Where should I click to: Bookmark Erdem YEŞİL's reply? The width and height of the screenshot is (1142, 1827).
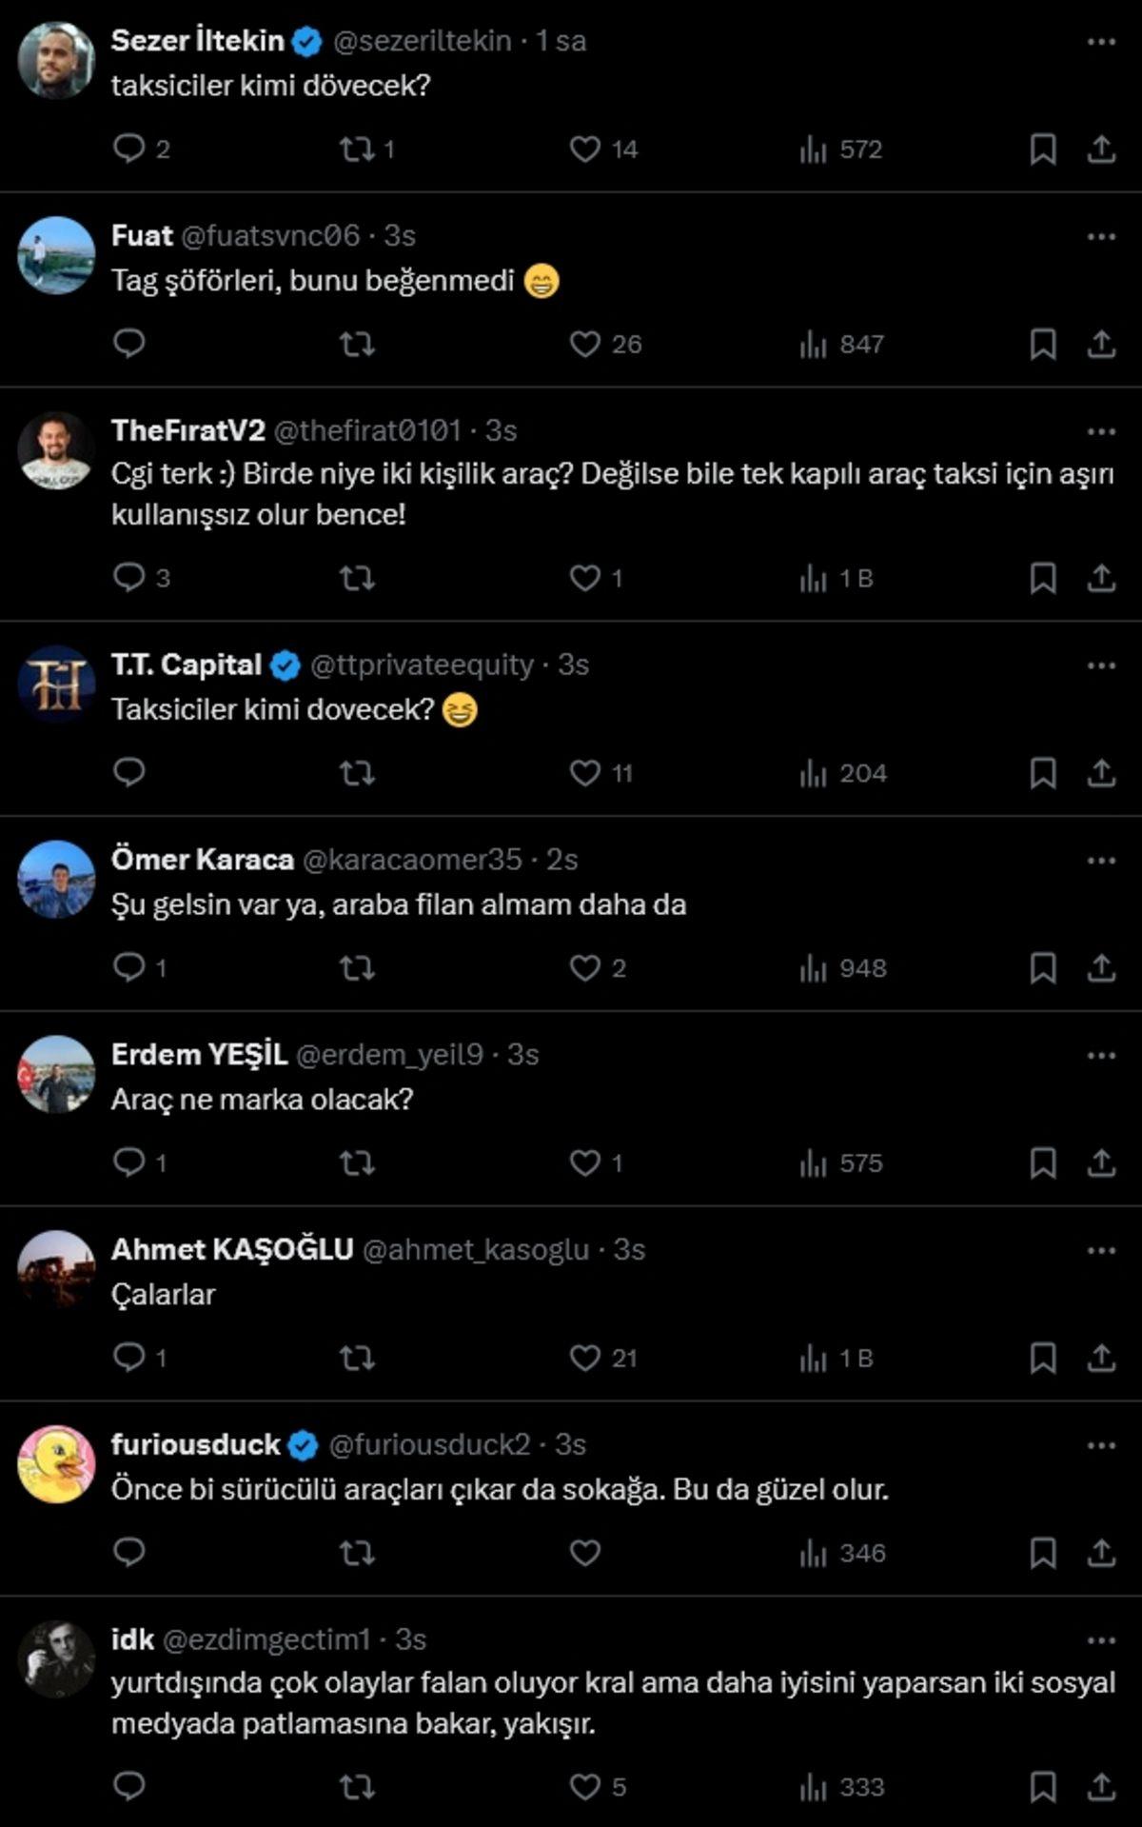point(1045,1163)
